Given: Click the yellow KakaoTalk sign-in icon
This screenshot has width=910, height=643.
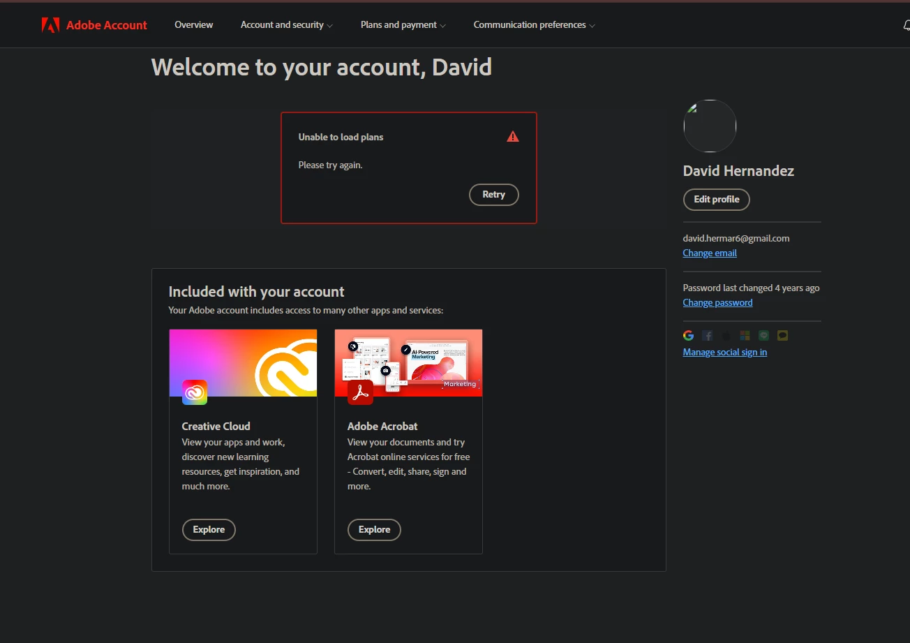Looking at the screenshot, I should (783, 335).
